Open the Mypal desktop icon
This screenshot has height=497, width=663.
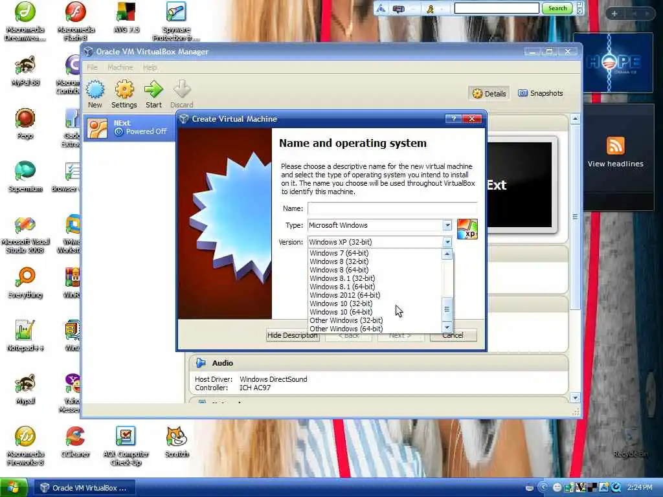click(25, 389)
